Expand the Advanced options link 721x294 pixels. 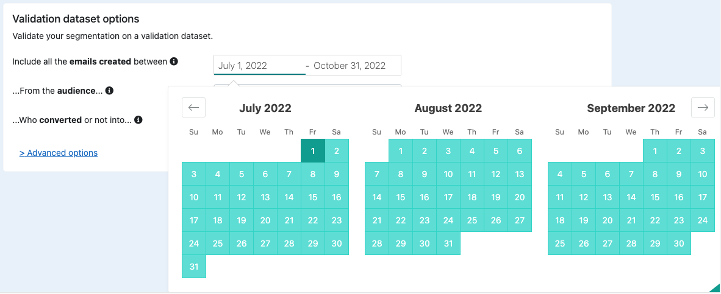point(59,153)
